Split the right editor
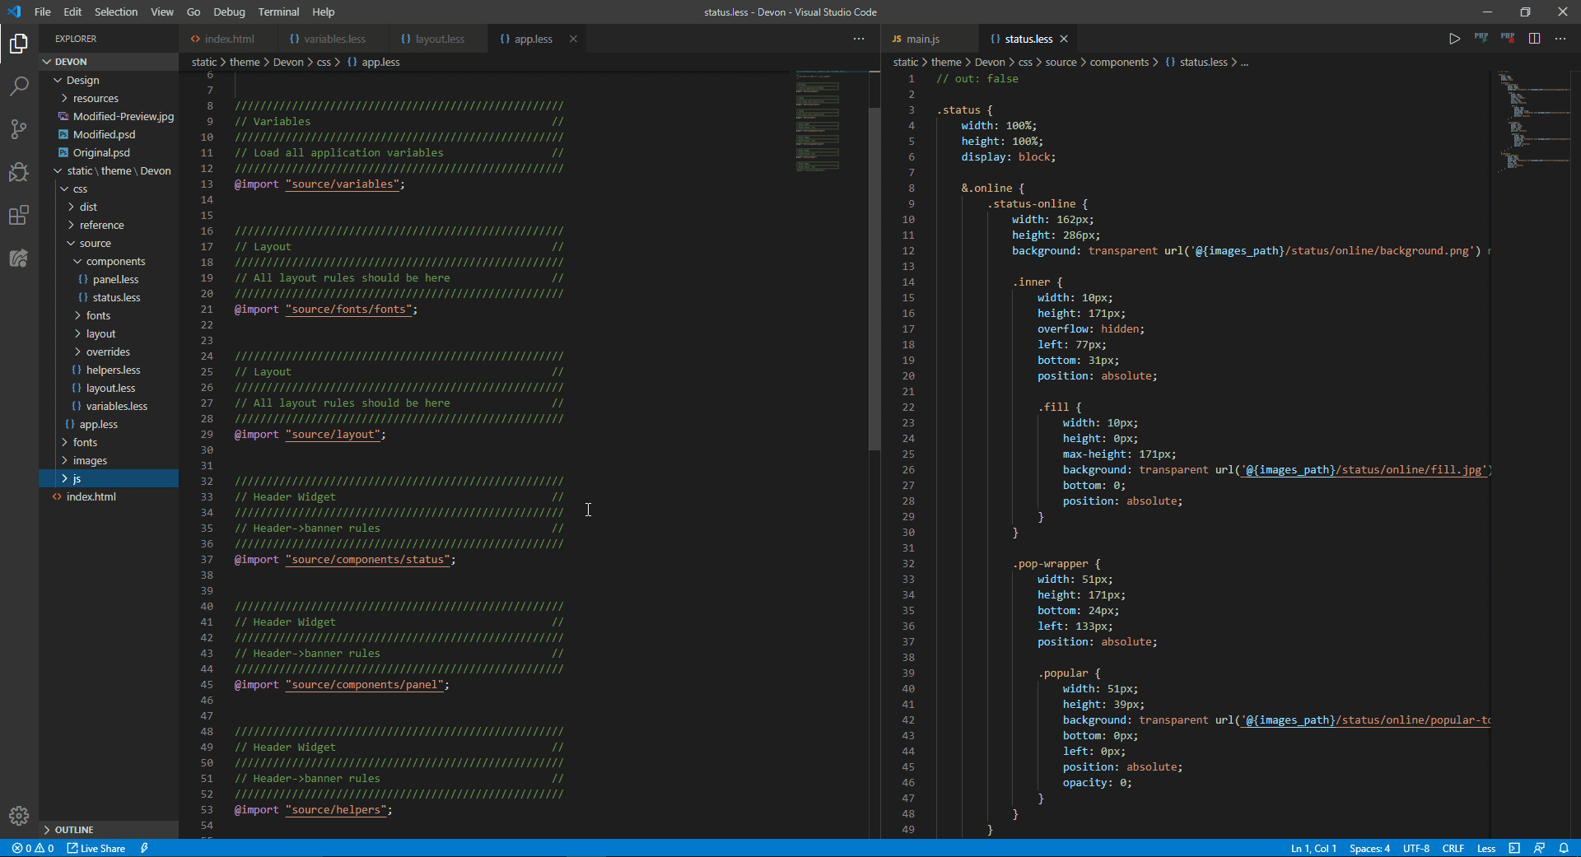The width and height of the screenshot is (1581, 857). pos(1534,39)
